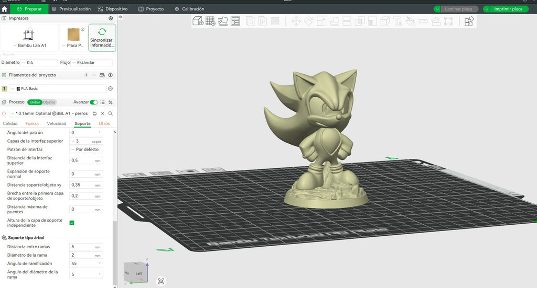Switch to the Calibración tab
537x288 pixels.
pos(189,9)
